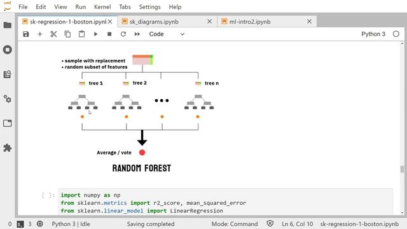This screenshot has width=407, height=229.
Task: Click the Saving completed status text
Action: pyautogui.click(x=151, y=224)
